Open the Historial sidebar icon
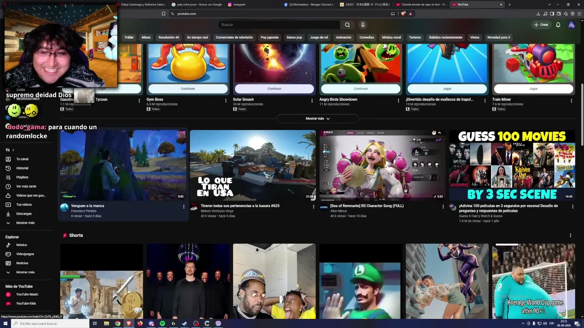 [8, 168]
